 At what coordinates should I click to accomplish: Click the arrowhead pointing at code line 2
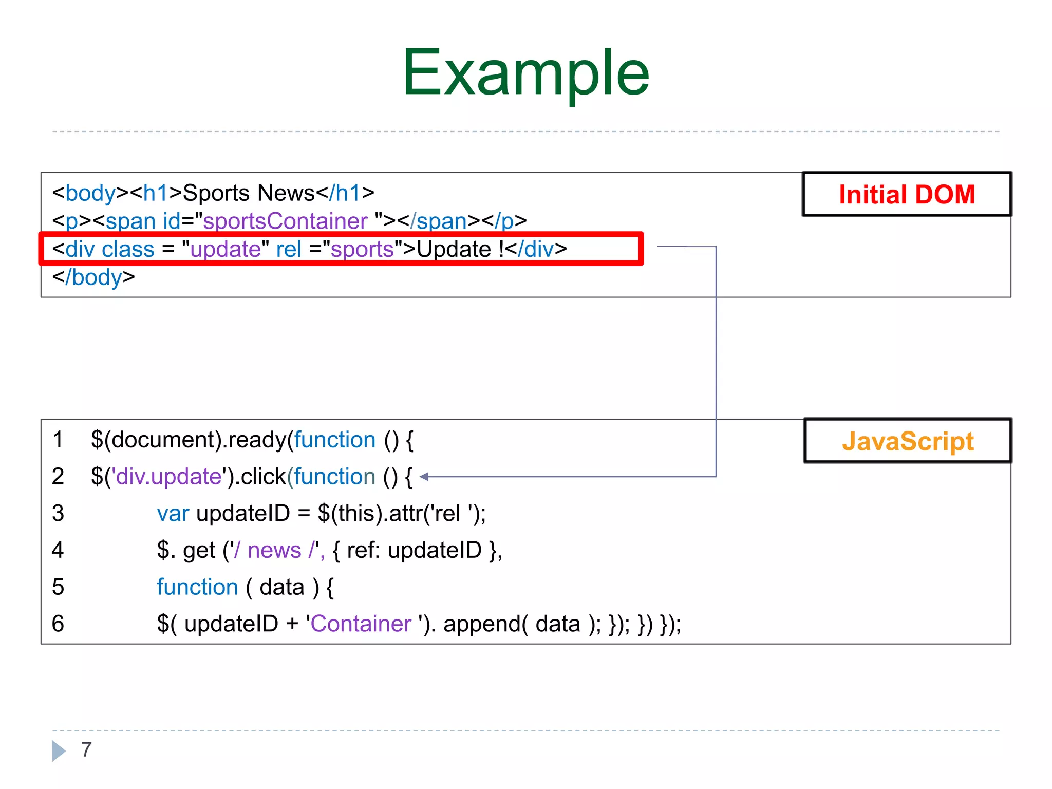(425, 477)
